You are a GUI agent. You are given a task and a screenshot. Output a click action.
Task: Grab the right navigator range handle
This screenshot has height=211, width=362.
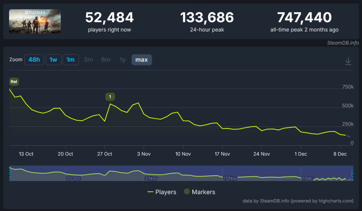pyautogui.click(x=353, y=173)
